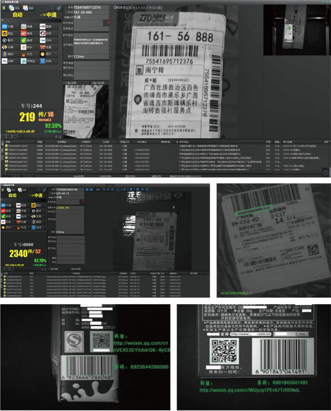
Task: Click the pause icon at top-left toolbar
Action: 3,9
